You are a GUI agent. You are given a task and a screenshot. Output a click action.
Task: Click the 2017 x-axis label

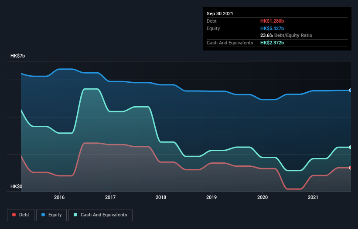pyautogui.click(x=110, y=197)
